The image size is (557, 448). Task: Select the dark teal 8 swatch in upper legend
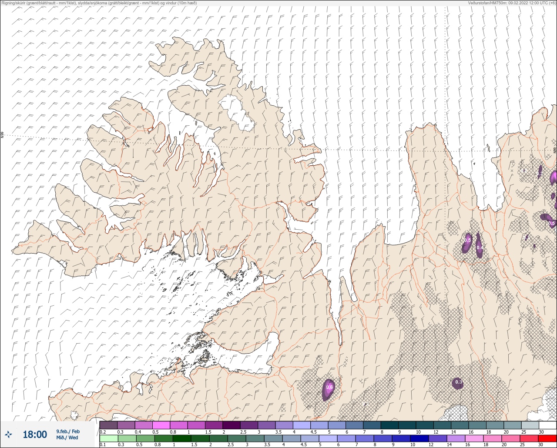pos(389,425)
